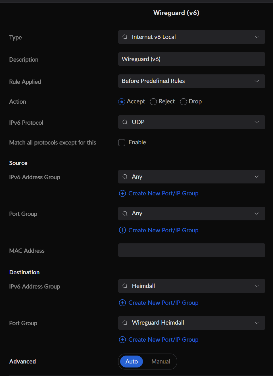Click search icon beside Heimdall address group
Screen dimensions: 273x376
pos(125,286)
